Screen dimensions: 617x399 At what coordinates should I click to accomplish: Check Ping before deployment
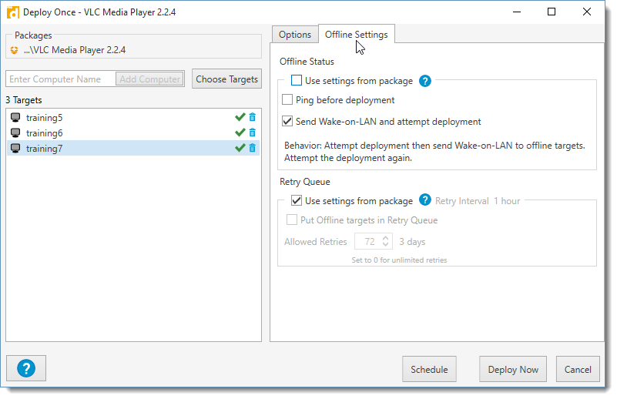coord(287,100)
